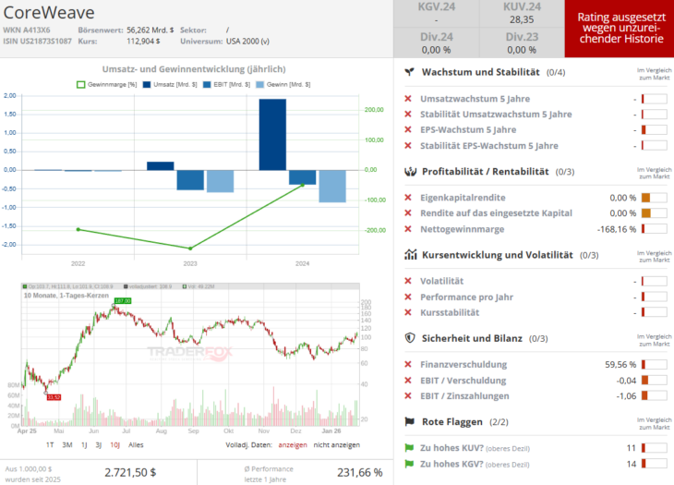Click the black flag icon beside Rote Flaggen
674x485 pixels.
(409, 421)
